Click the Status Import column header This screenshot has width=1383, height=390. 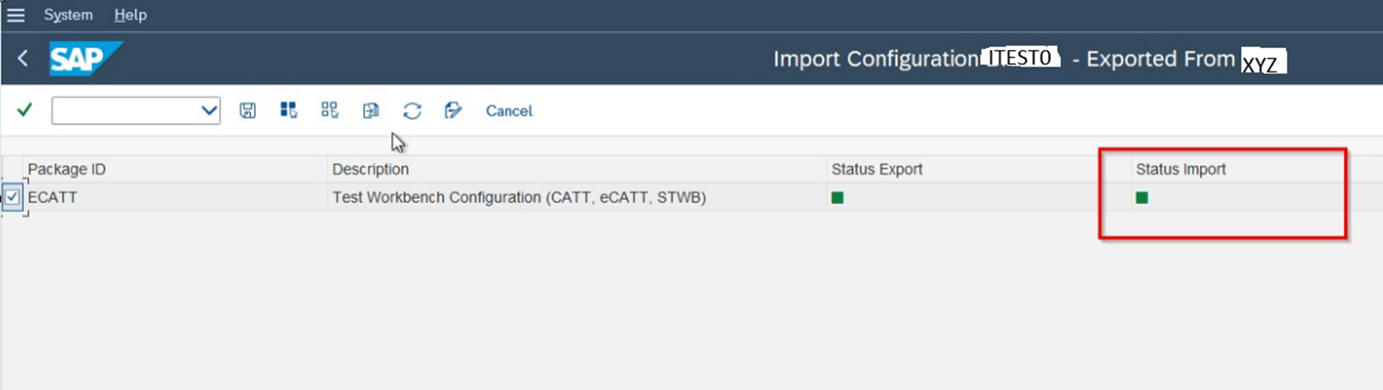[1181, 170]
